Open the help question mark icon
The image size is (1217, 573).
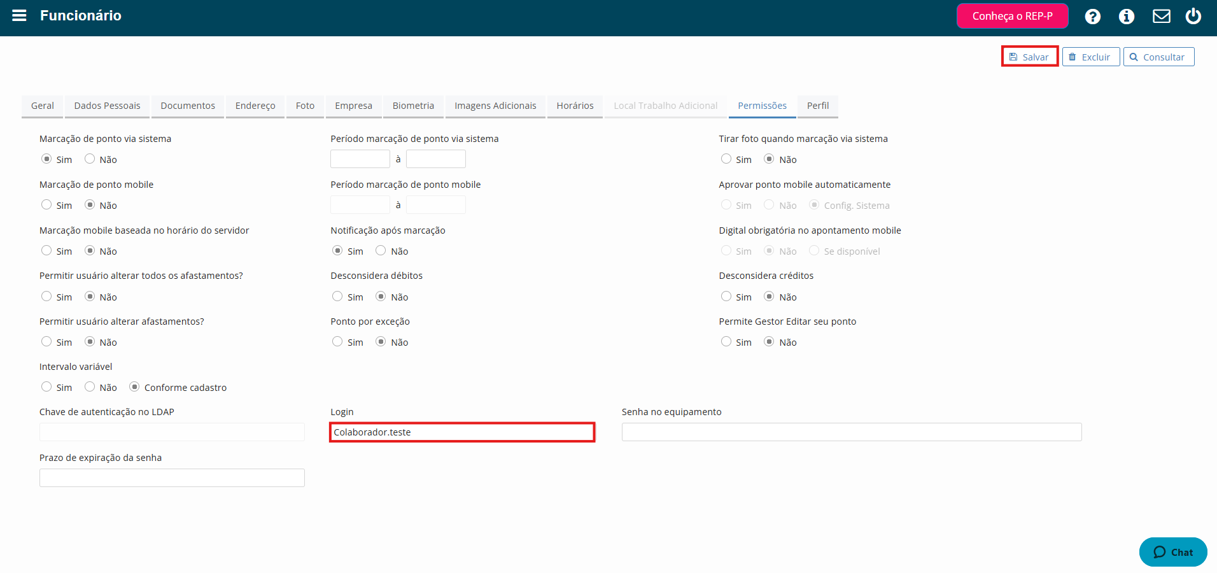click(x=1092, y=17)
